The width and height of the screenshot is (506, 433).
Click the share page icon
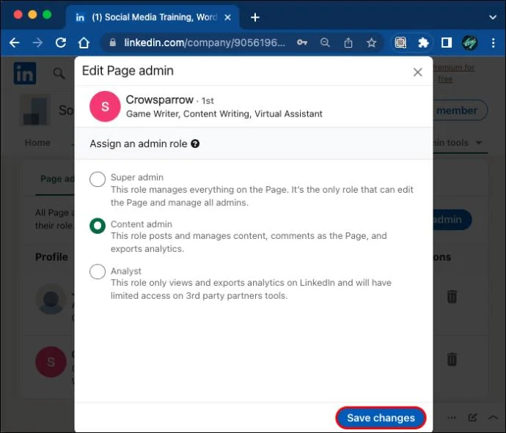coord(348,42)
